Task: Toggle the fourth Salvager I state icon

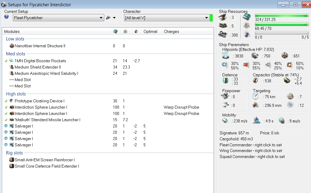Action: (6, 145)
